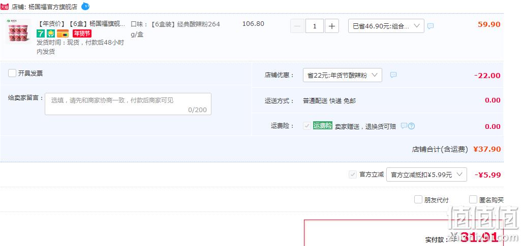
Task: Expand the 已省46.90元 promotion dropdown
Action: point(386,26)
